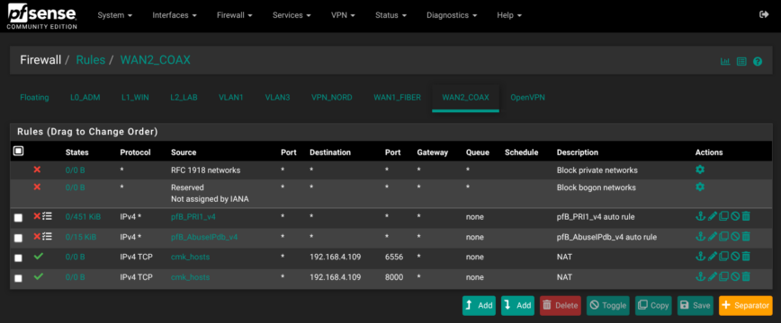This screenshot has width=781, height=323.
Task: Expand the Services dropdown menu
Action: click(292, 15)
